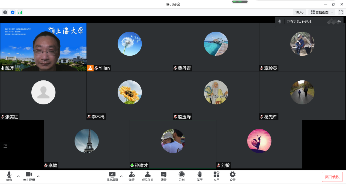Enter fullscreen mode using top-right icon
The image size is (346, 184).
[341, 12]
